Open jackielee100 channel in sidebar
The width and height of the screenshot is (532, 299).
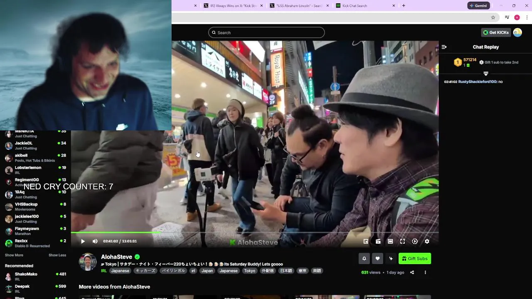[x=35, y=219]
